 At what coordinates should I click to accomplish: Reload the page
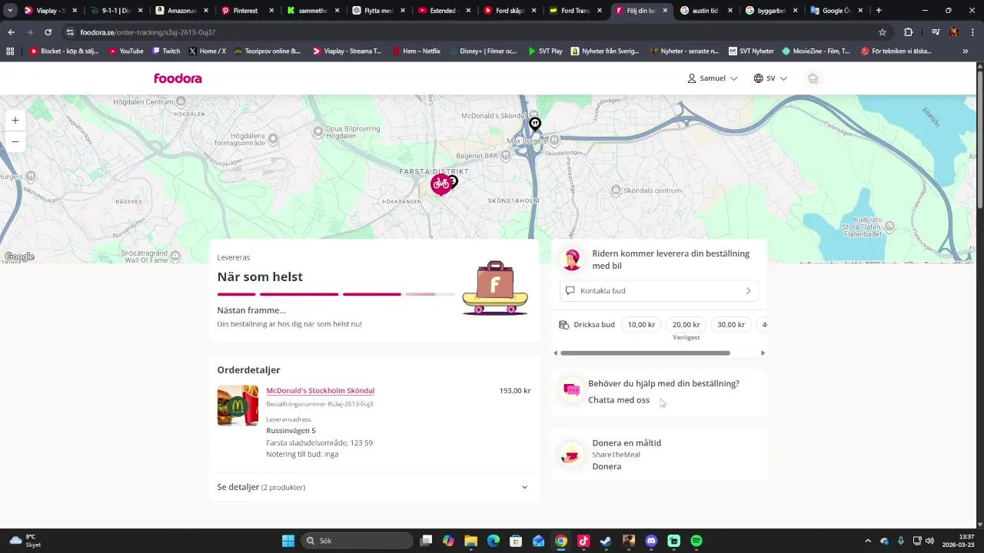point(48,32)
